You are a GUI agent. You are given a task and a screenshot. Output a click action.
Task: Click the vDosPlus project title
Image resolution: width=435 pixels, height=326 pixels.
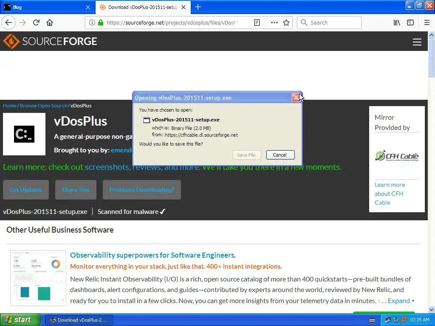click(x=80, y=121)
